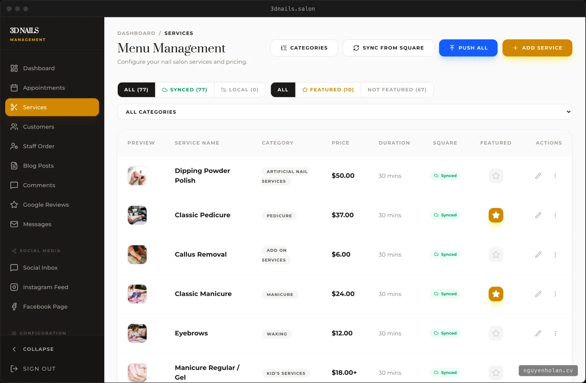Open Instagram Feed page
Viewport: 586px width, 383px height.
(x=52, y=287)
